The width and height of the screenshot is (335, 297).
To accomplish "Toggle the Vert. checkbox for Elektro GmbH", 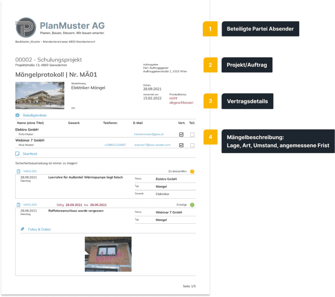I will pos(181,134).
